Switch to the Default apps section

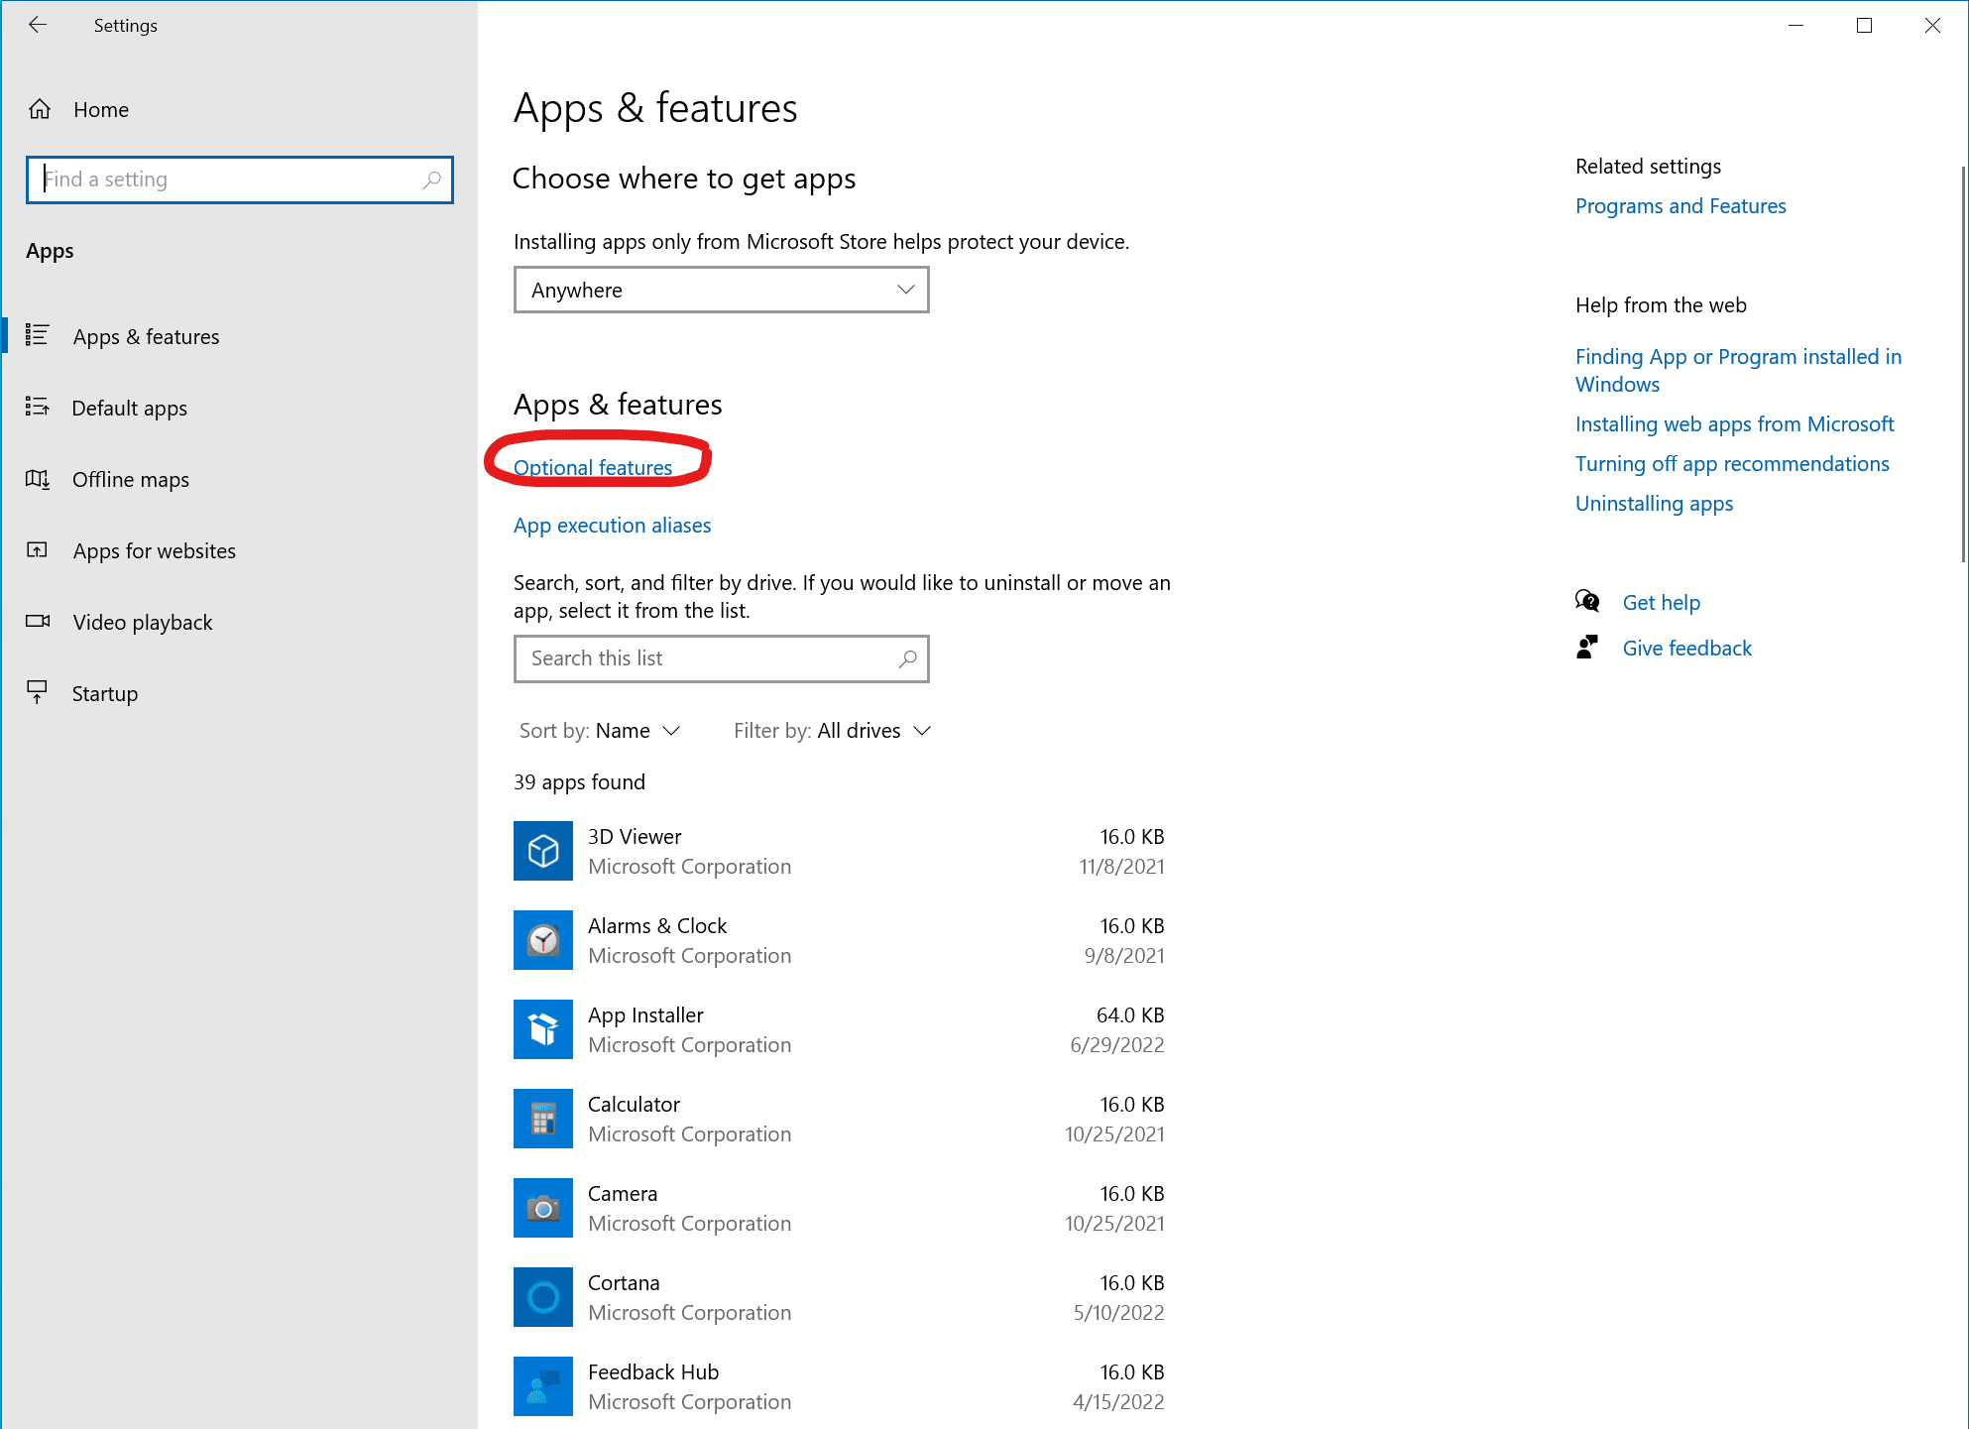tap(129, 408)
